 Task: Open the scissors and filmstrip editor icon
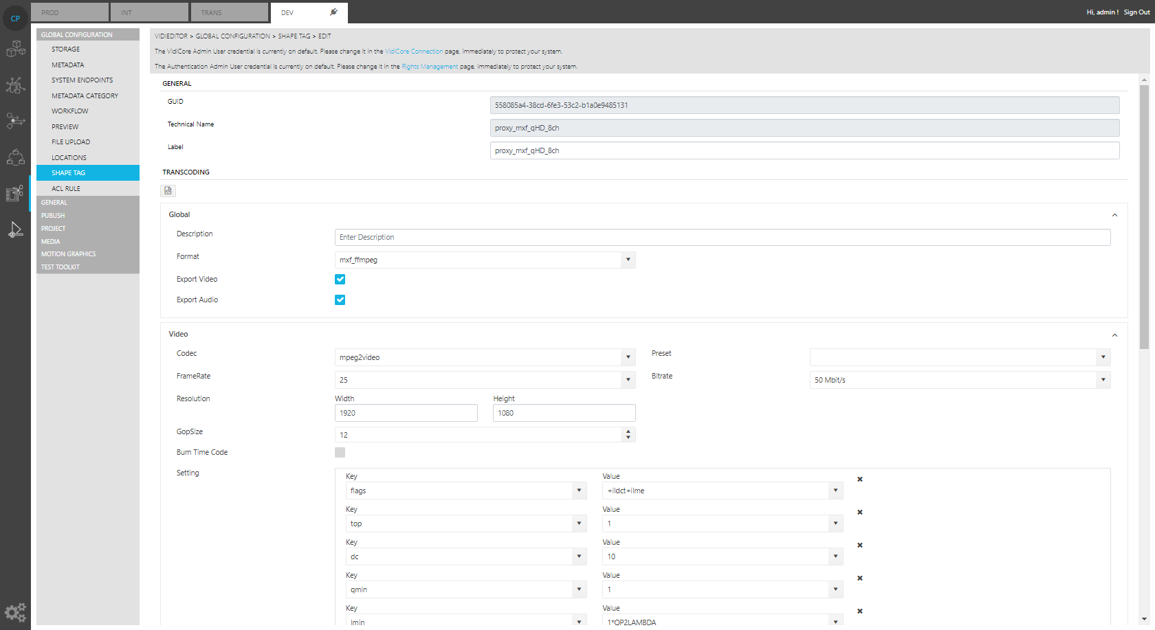(x=15, y=194)
